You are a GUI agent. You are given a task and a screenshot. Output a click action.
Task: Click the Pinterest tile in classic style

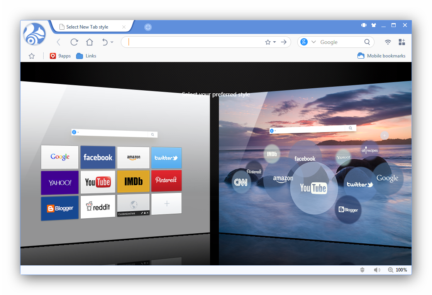[166, 180]
